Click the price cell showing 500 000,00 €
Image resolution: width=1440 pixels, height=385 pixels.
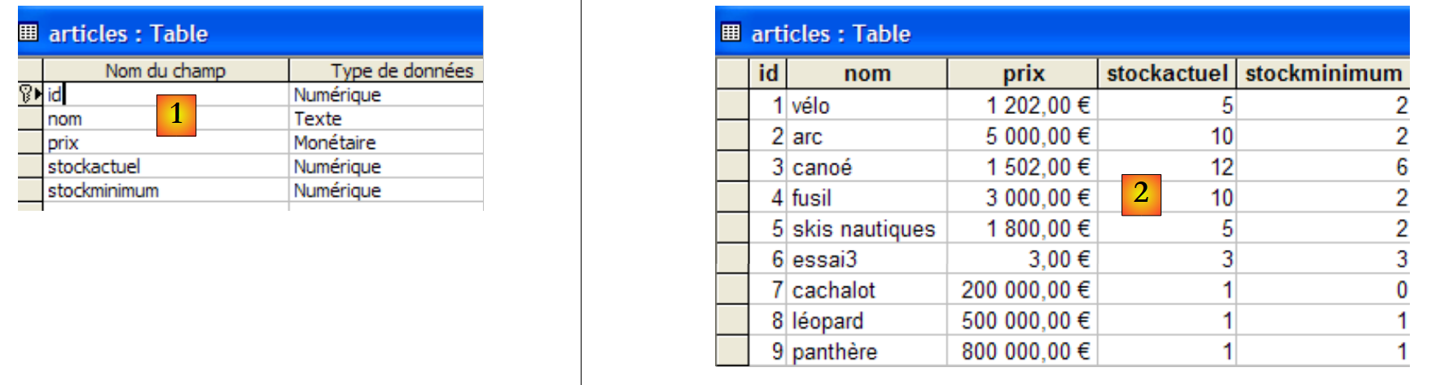[1023, 321]
